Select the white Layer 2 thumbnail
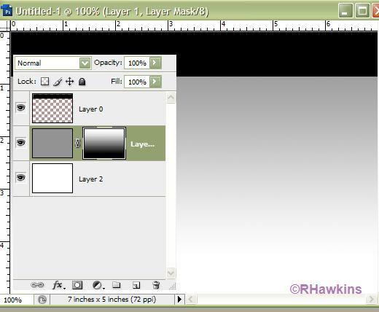 tap(52, 179)
